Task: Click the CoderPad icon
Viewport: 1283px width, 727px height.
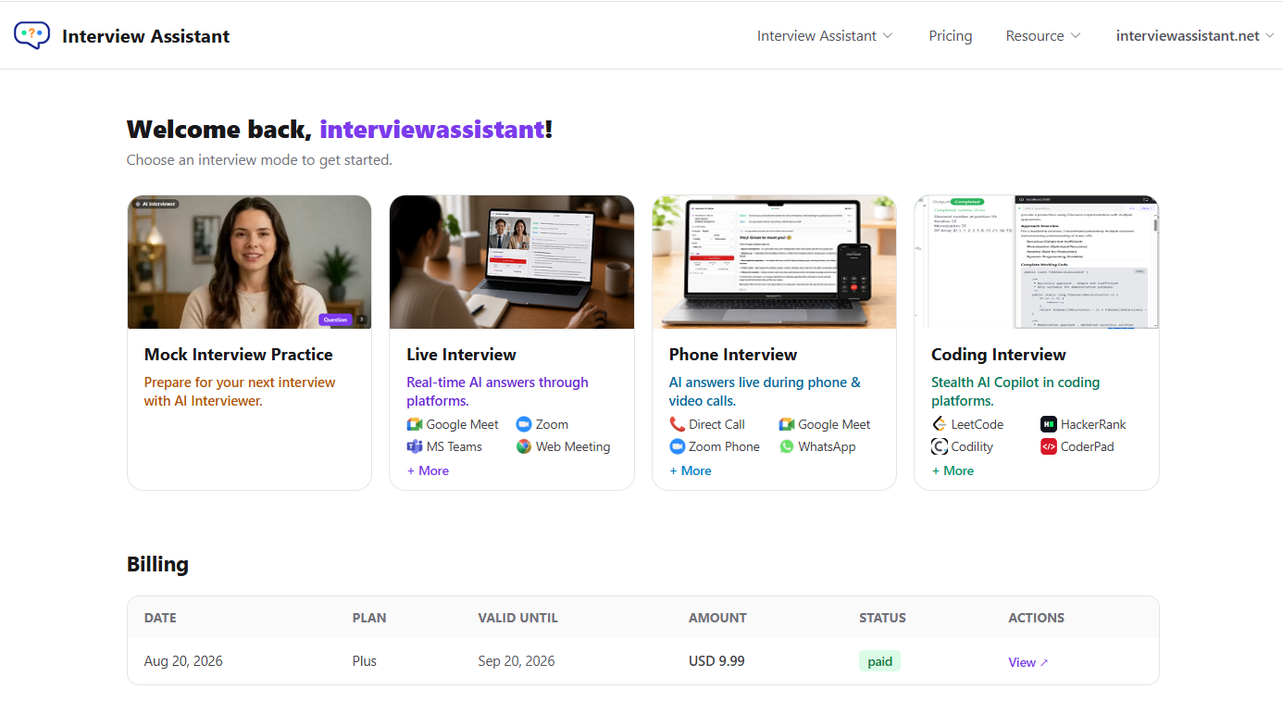Action: click(x=1049, y=446)
